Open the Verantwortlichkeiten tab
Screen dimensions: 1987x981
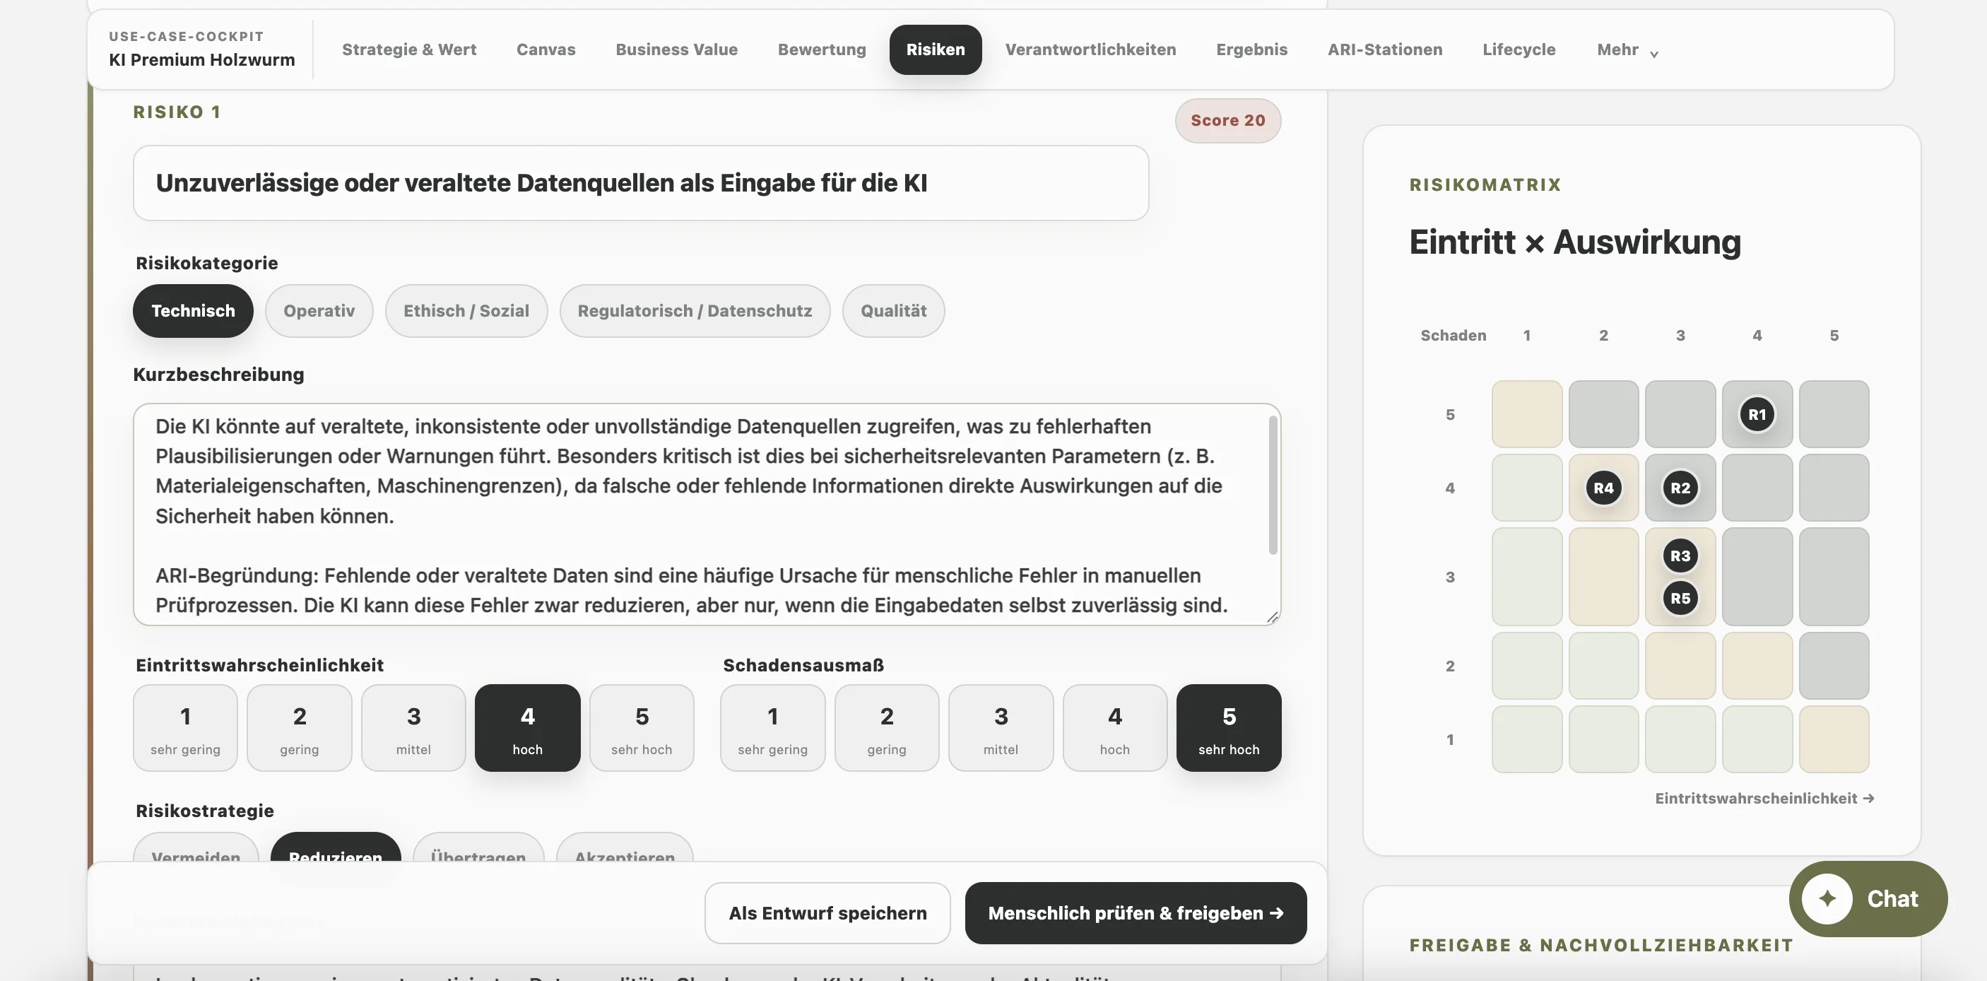1090,49
